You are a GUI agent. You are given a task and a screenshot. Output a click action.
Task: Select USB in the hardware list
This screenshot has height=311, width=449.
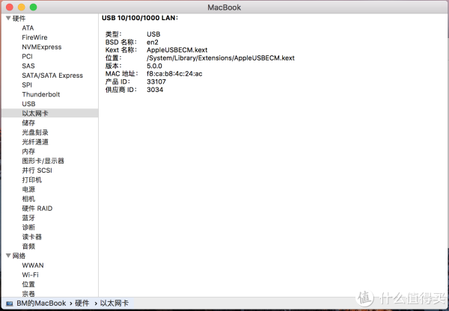coord(28,104)
